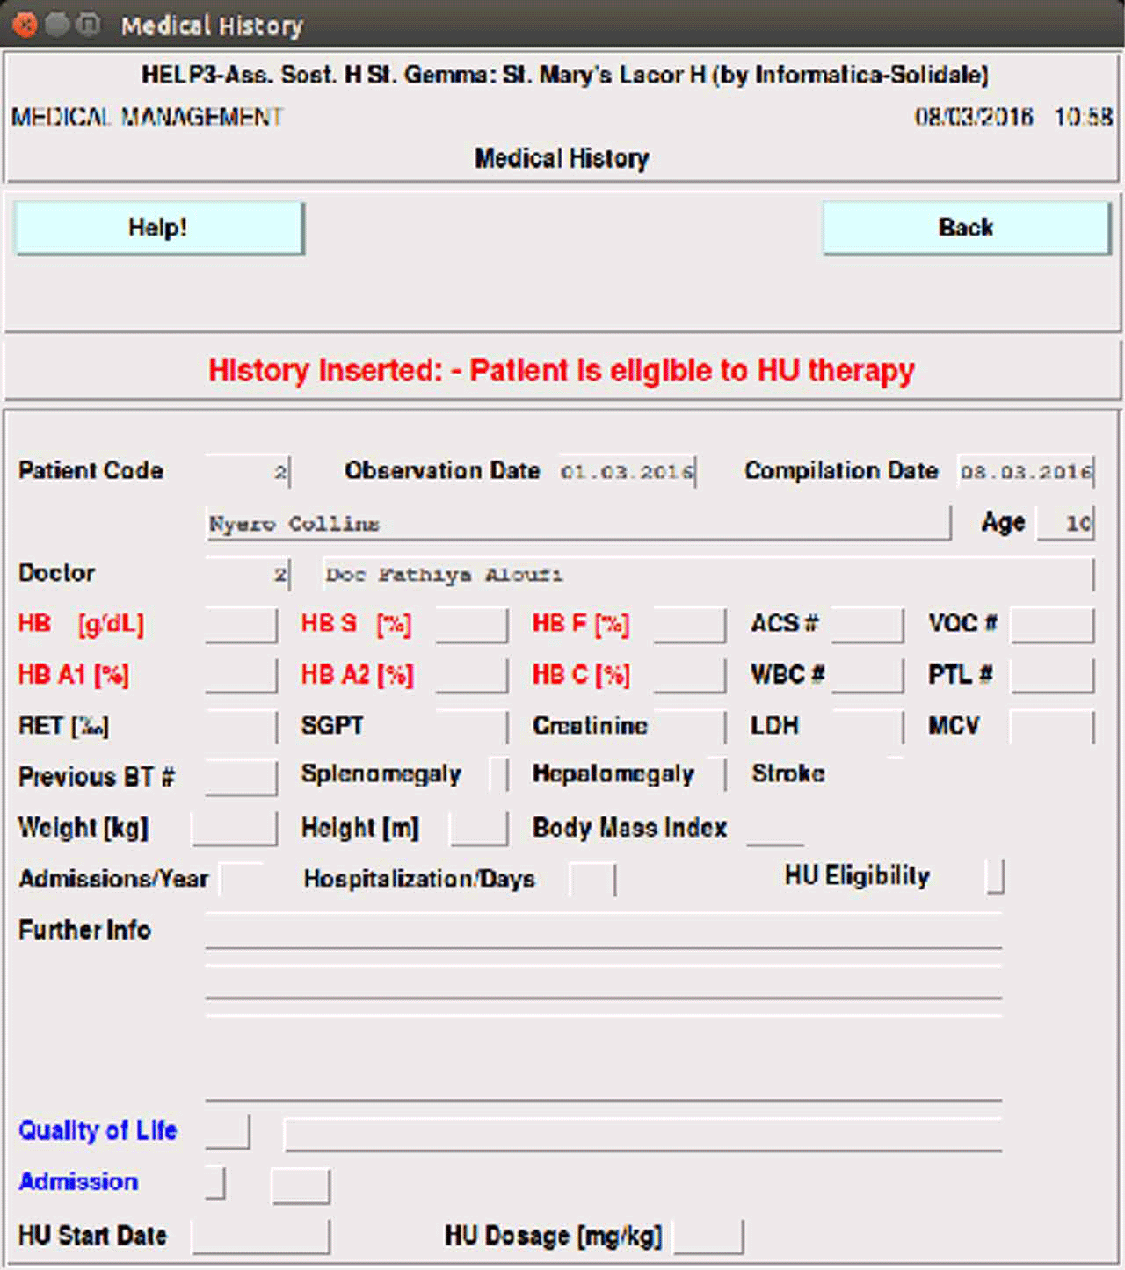Click the LDH input field
The image size is (1125, 1270).
pos(867,727)
